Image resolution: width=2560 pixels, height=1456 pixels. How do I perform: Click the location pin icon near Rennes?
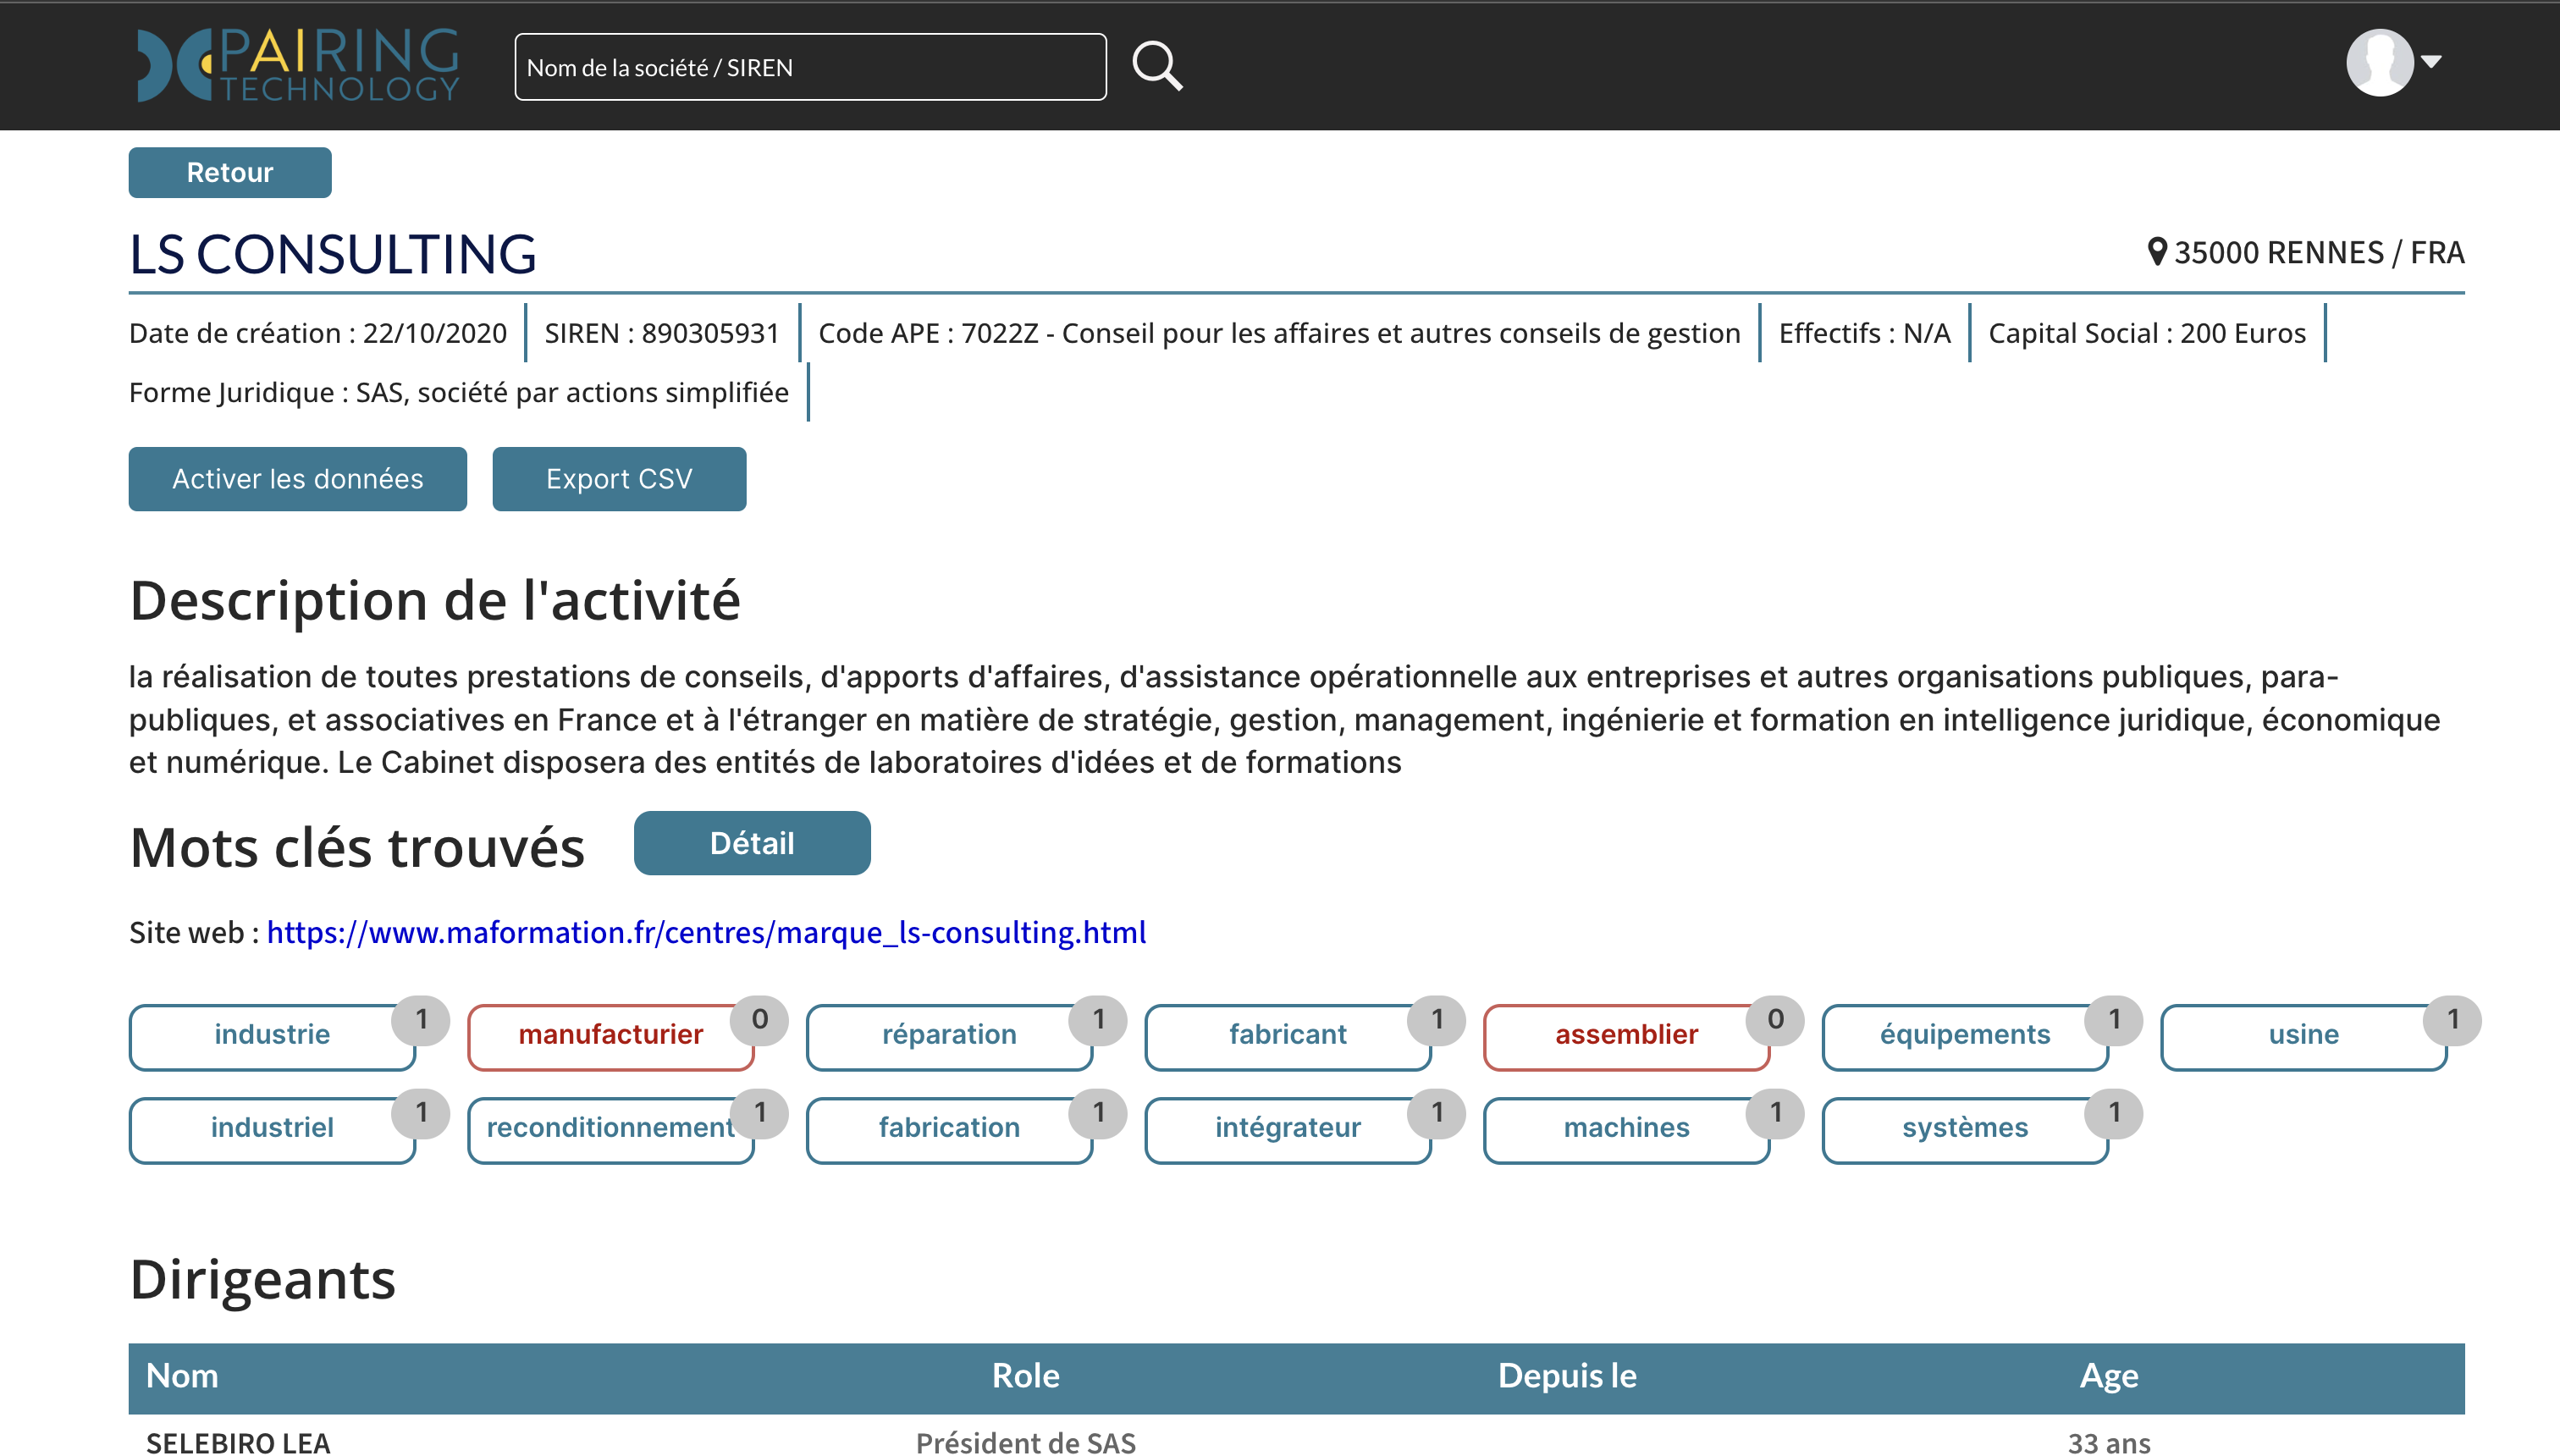2157,252
